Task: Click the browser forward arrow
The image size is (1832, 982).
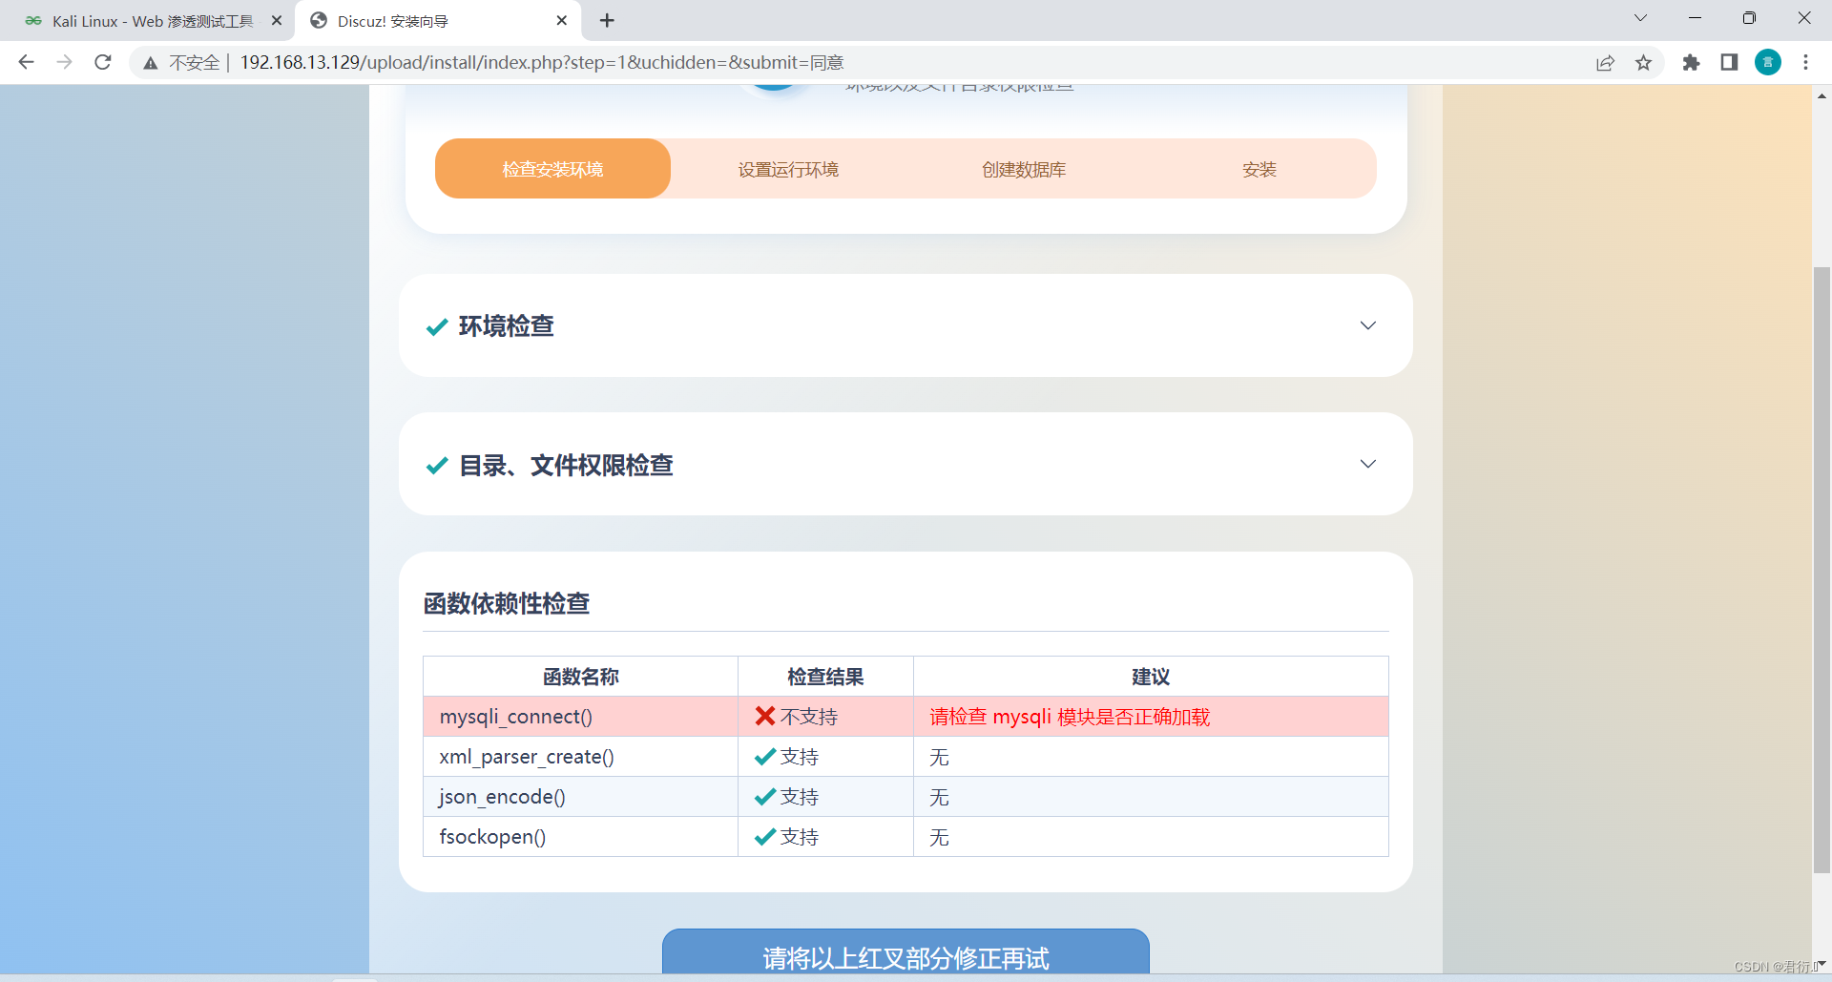Action: (x=64, y=62)
